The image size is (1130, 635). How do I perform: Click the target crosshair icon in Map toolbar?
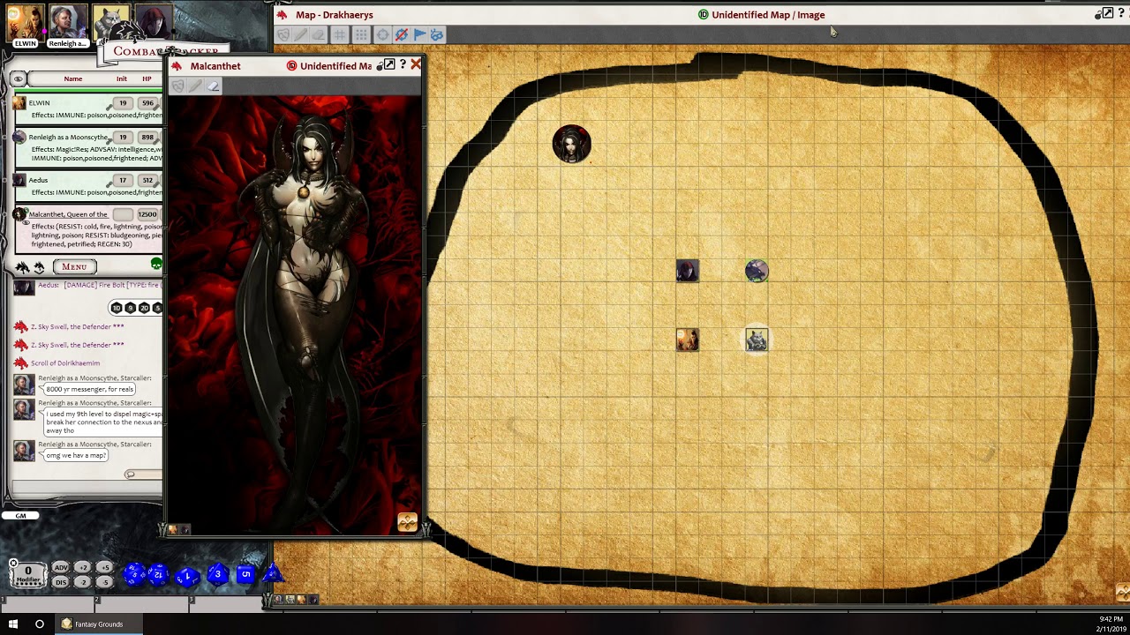tap(382, 34)
